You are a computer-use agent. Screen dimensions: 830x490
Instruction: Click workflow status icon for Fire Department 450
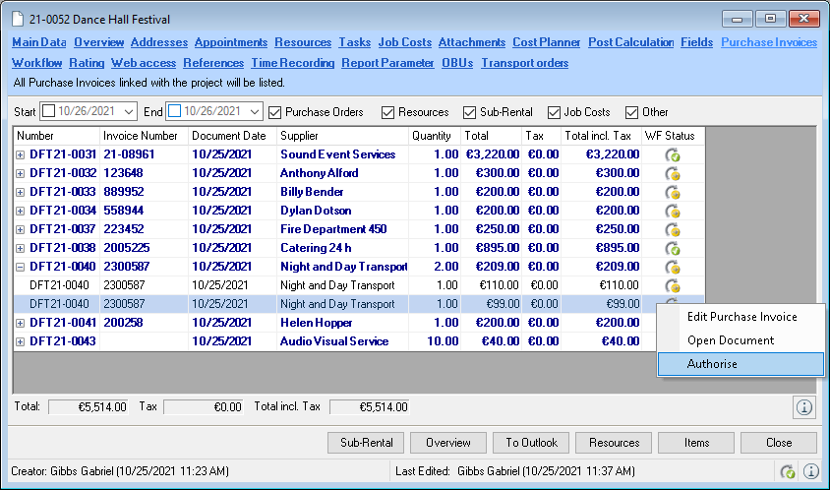click(x=674, y=229)
